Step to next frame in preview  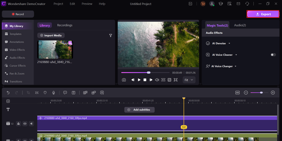coord(151,80)
